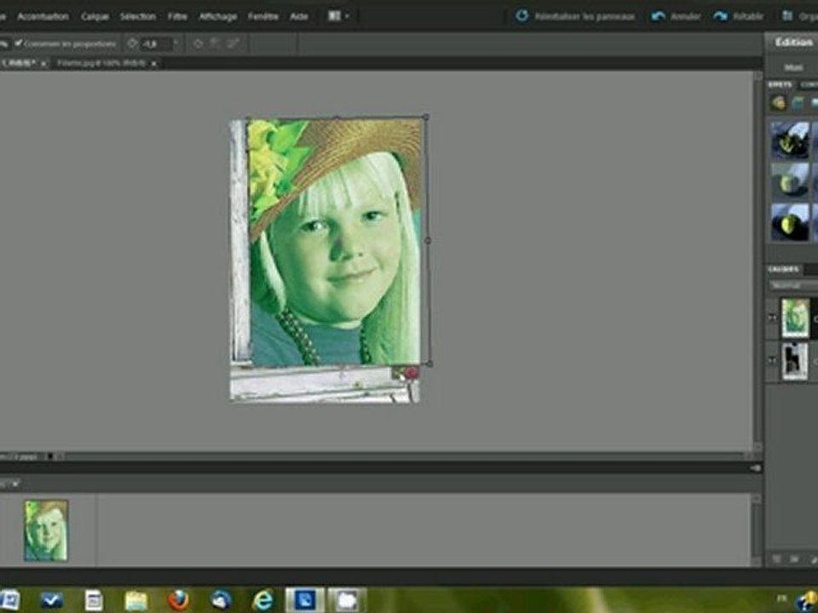This screenshot has height=613, width=818.
Task: Switch to Photoshop Elements taskbar icon
Action: (x=305, y=600)
